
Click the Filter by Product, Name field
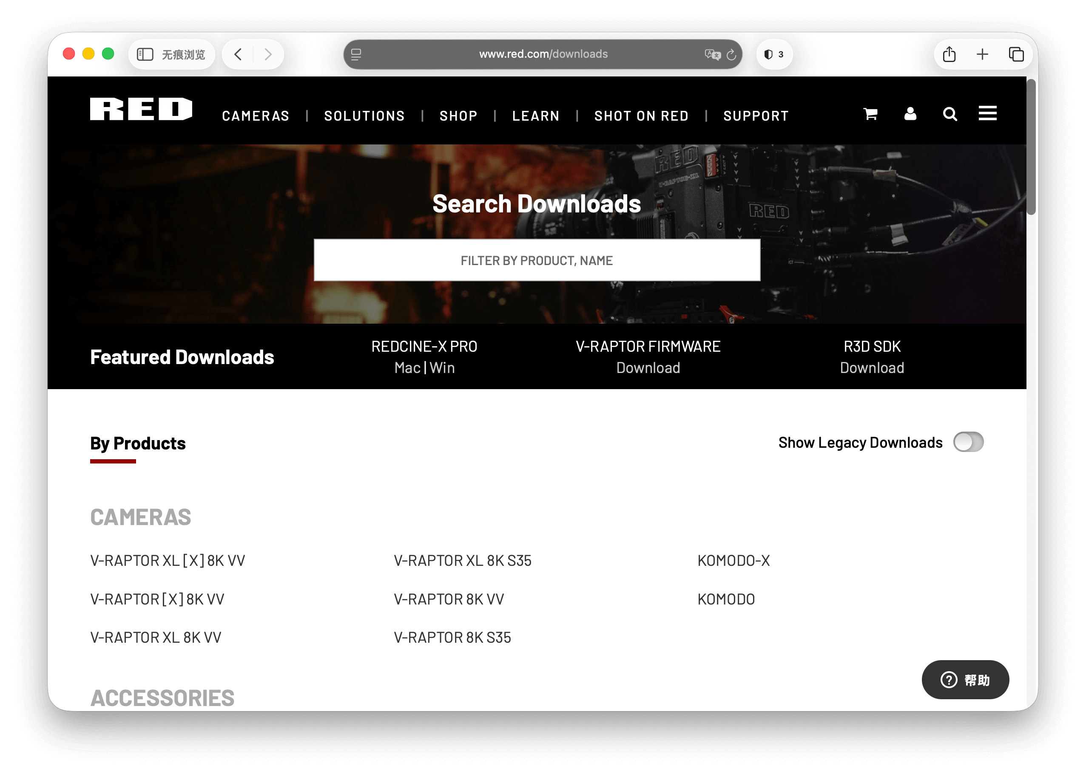click(537, 260)
